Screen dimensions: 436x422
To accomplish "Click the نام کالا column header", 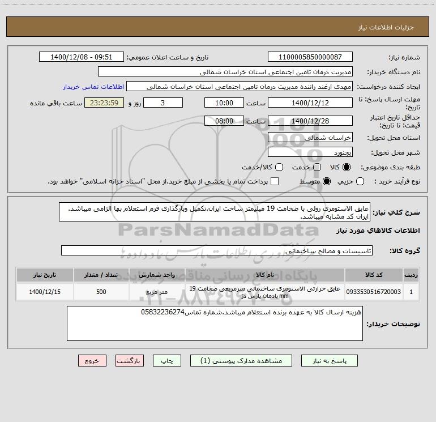I will [x=265, y=275].
